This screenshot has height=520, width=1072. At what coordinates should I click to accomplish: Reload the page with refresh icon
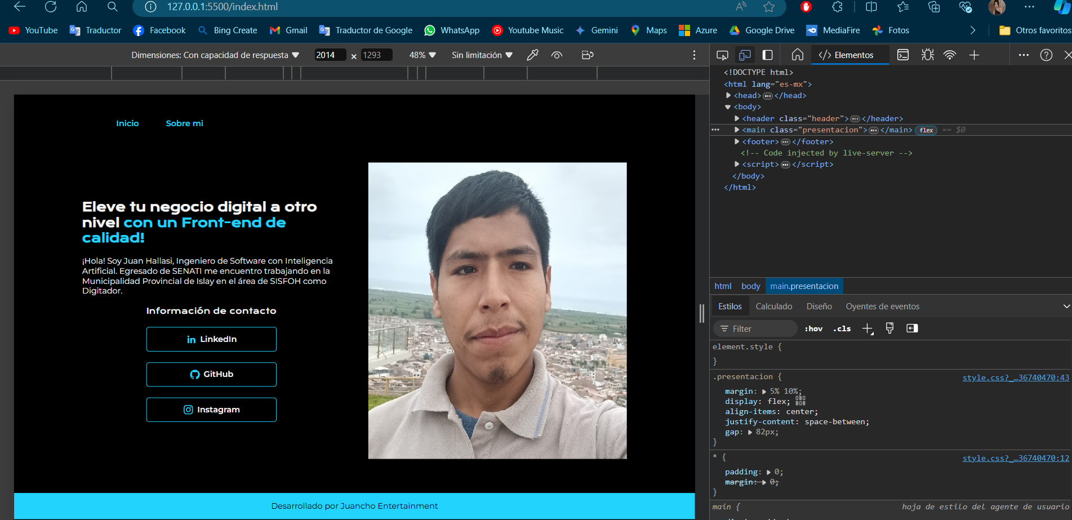click(x=51, y=7)
